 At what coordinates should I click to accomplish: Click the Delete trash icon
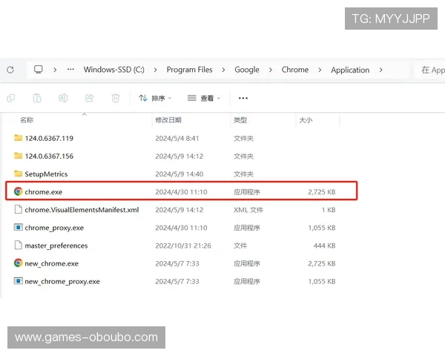coord(116,98)
